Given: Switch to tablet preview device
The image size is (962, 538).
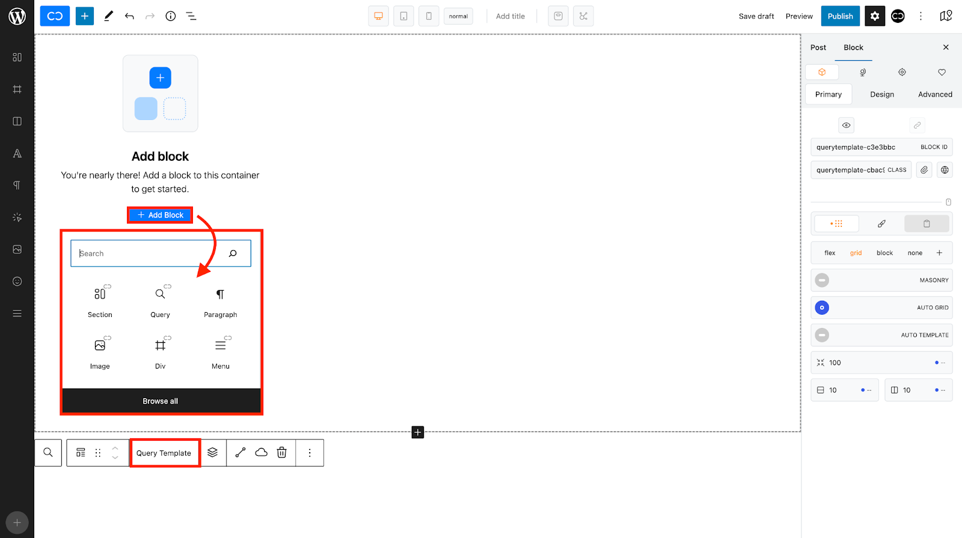Looking at the screenshot, I should tap(403, 16).
